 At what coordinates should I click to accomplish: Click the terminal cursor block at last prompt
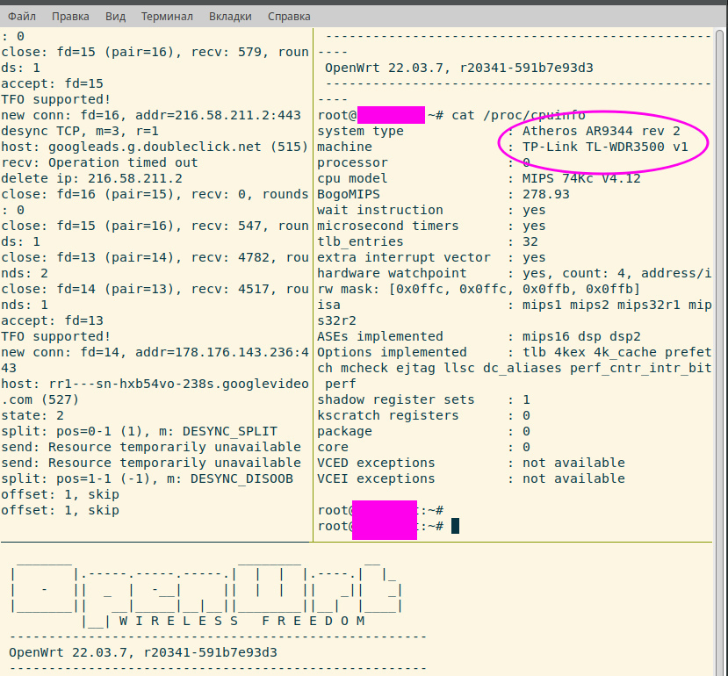[455, 526]
